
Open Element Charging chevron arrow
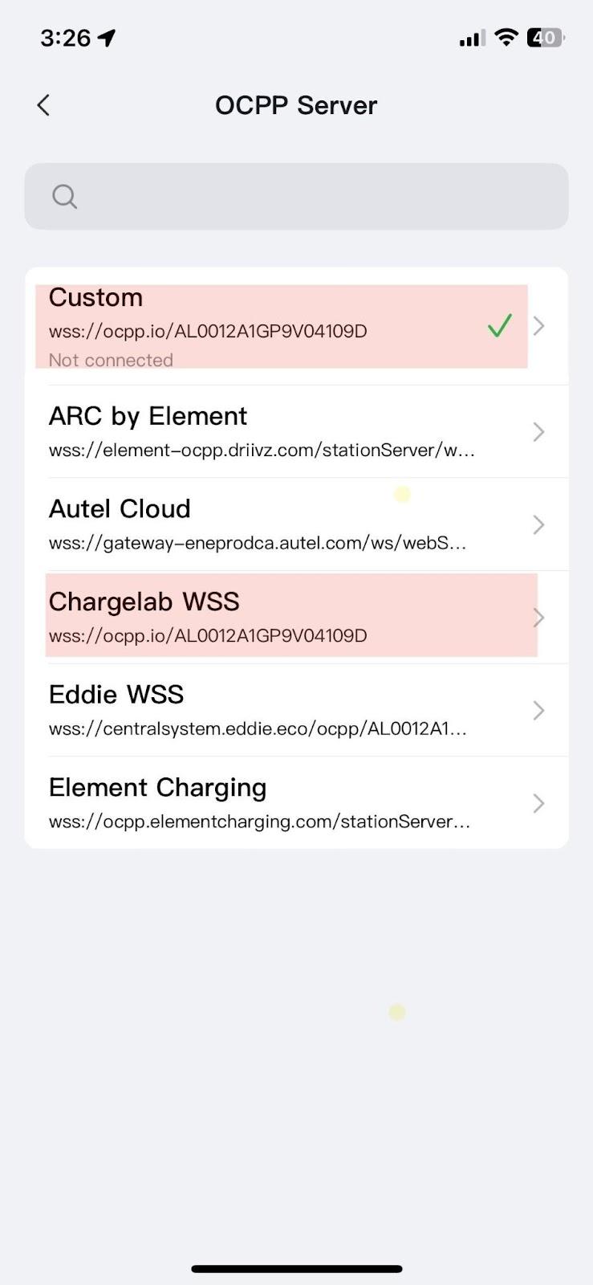coord(539,803)
